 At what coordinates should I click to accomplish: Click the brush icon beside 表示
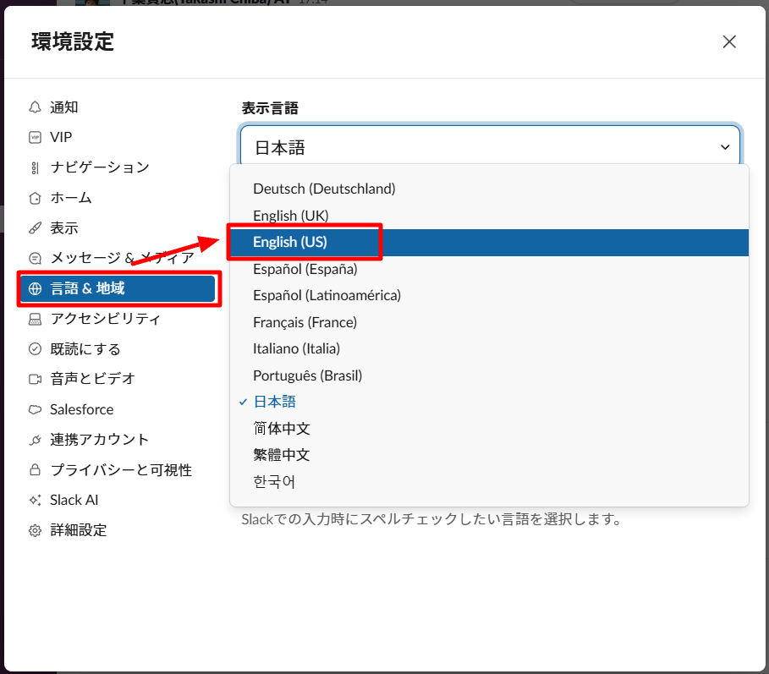click(x=35, y=228)
